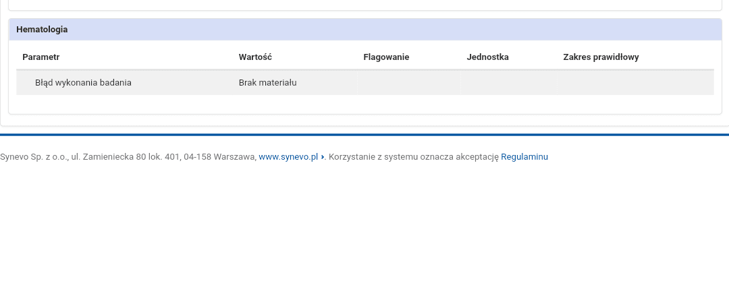Click the Brak materiału value cell
This screenshot has width=729, height=283.
coord(267,83)
